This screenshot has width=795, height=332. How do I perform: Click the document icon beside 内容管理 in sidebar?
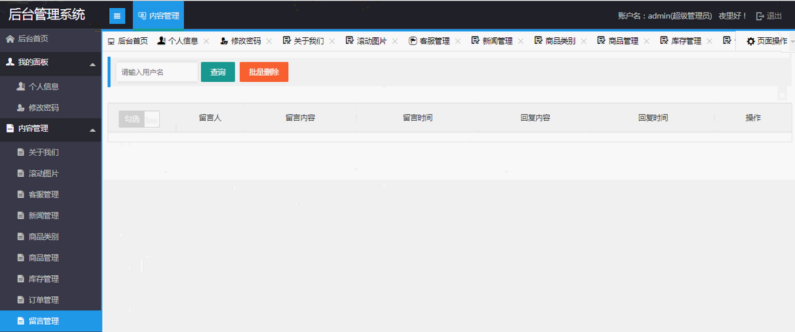pos(10,129)
